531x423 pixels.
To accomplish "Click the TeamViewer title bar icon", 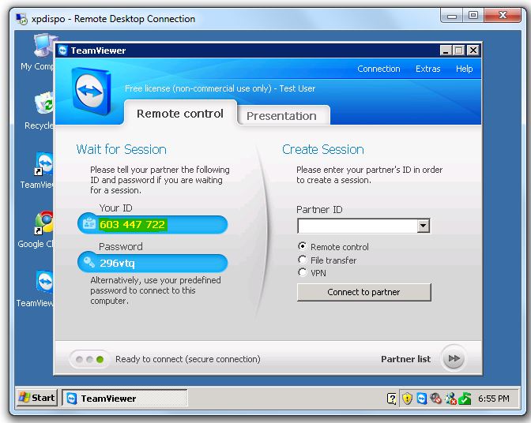I will click(62, 51).
